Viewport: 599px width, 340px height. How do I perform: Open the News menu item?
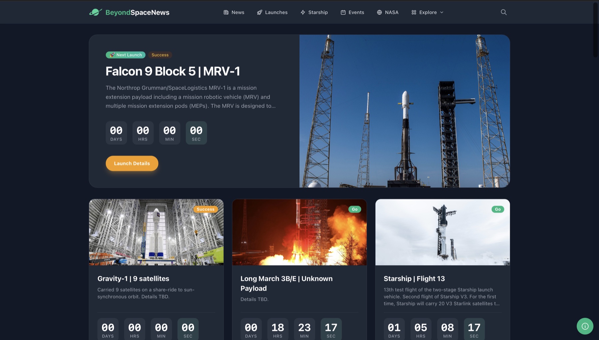(x=238, y=12)
